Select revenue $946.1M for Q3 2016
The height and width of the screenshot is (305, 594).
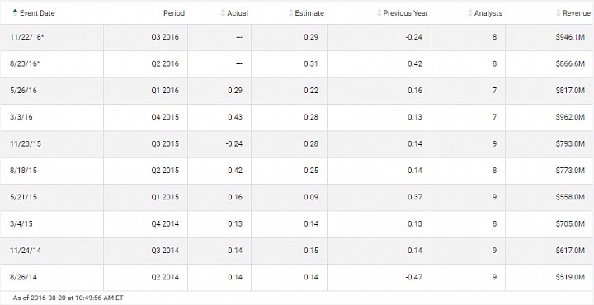[x=570, y=37]
